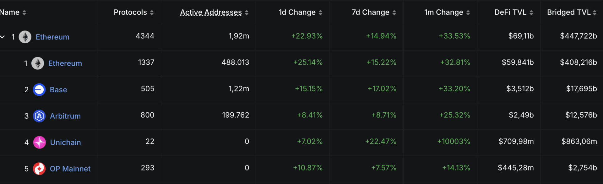Click the 1m Change column header label
The height and width of the screenshot is (184, 603).
coord(444,12)
